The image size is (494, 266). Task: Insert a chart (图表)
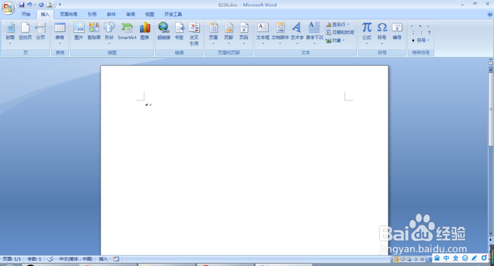click(x=145, y=31)
